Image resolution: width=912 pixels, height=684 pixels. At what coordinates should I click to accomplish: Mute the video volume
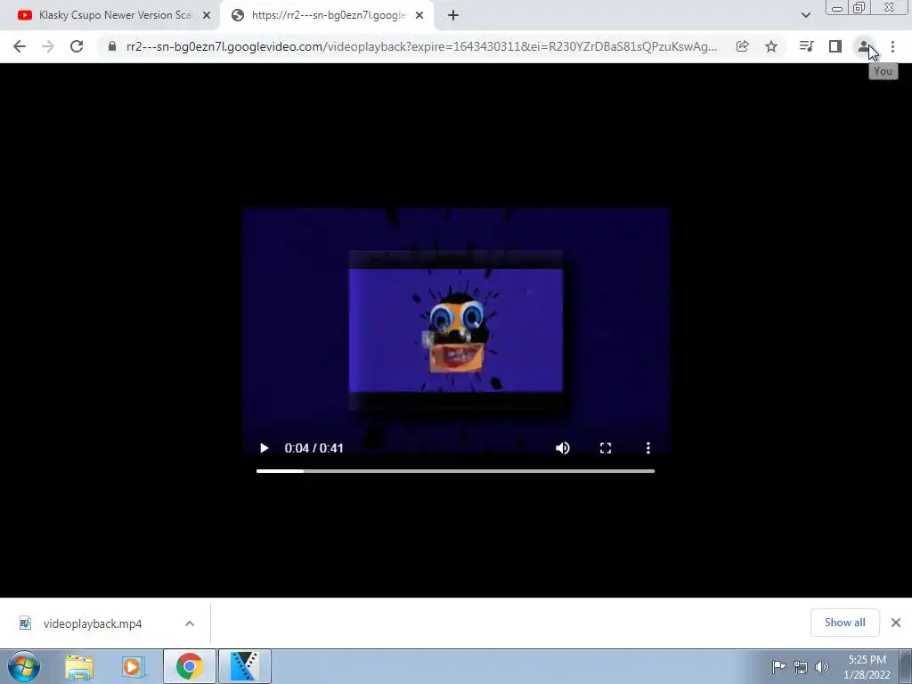tap(563, 448)
